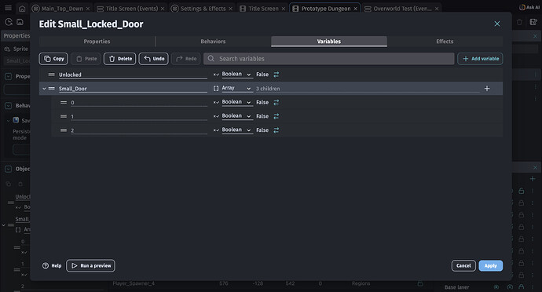The width and height of the screenshot is (542, 292).
Task: Grab the drag handle of child 0
Action: click(x=64, y=102)
